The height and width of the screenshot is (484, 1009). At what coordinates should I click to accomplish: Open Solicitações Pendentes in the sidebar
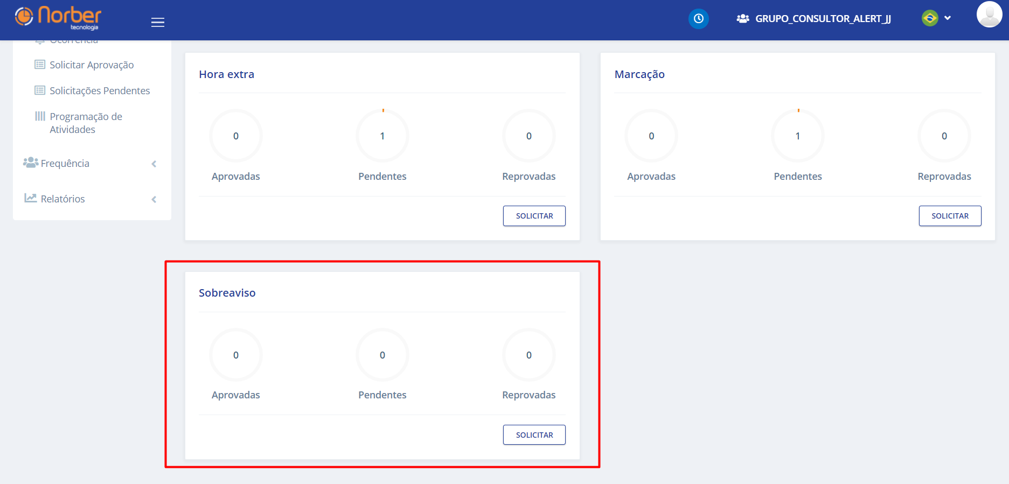click(x=100, y=90)
